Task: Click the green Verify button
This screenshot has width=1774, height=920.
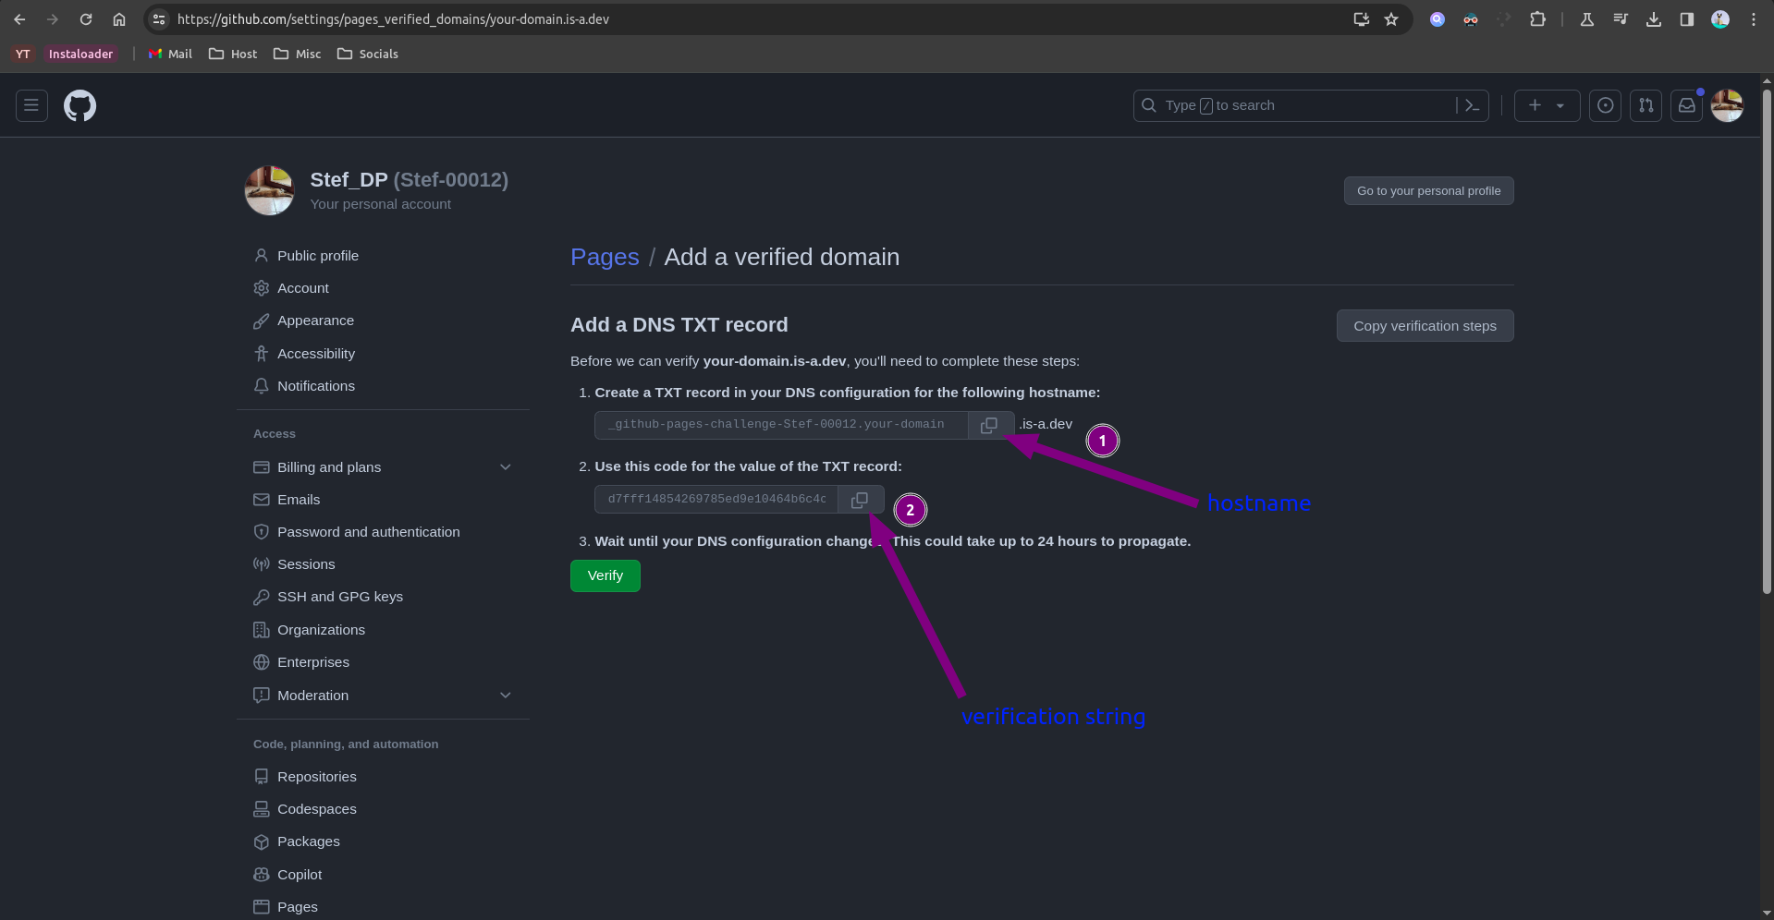Action: coord(605,575)
